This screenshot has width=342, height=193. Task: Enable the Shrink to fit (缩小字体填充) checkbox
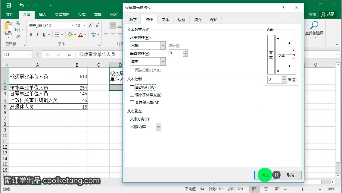pos(132,95)
